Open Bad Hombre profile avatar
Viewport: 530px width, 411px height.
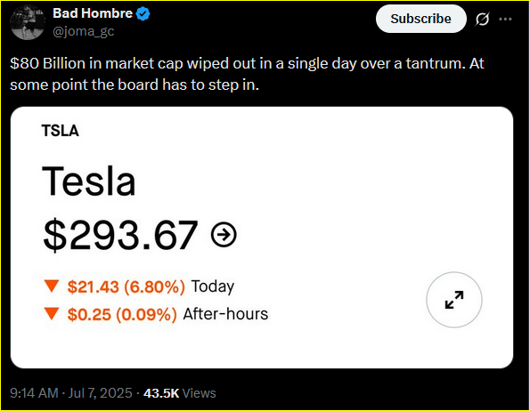click(28, 22)
